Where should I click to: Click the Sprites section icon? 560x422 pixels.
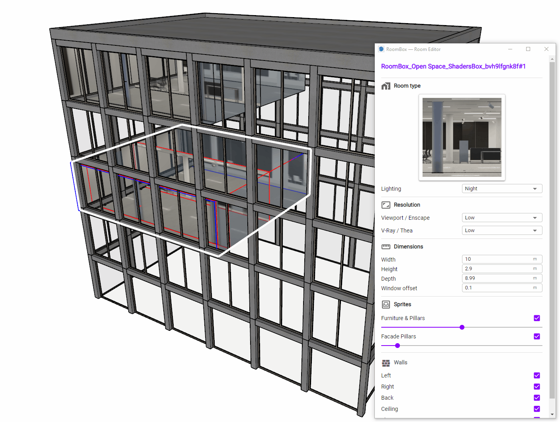(386, 305)
